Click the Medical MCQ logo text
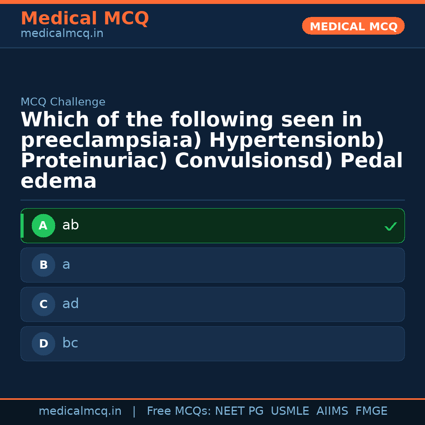This screenshot has width=425, height=425. click(x=85, y=18)
